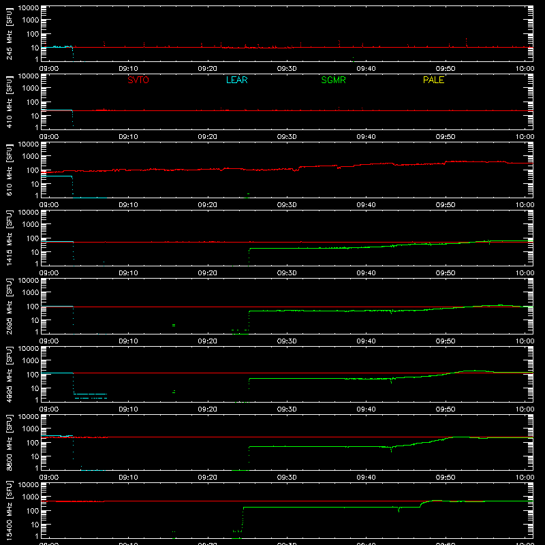Click the 09:30 time label of 245 MHz plot
Screen dimensions: 545x545
[x=287, y=69]
